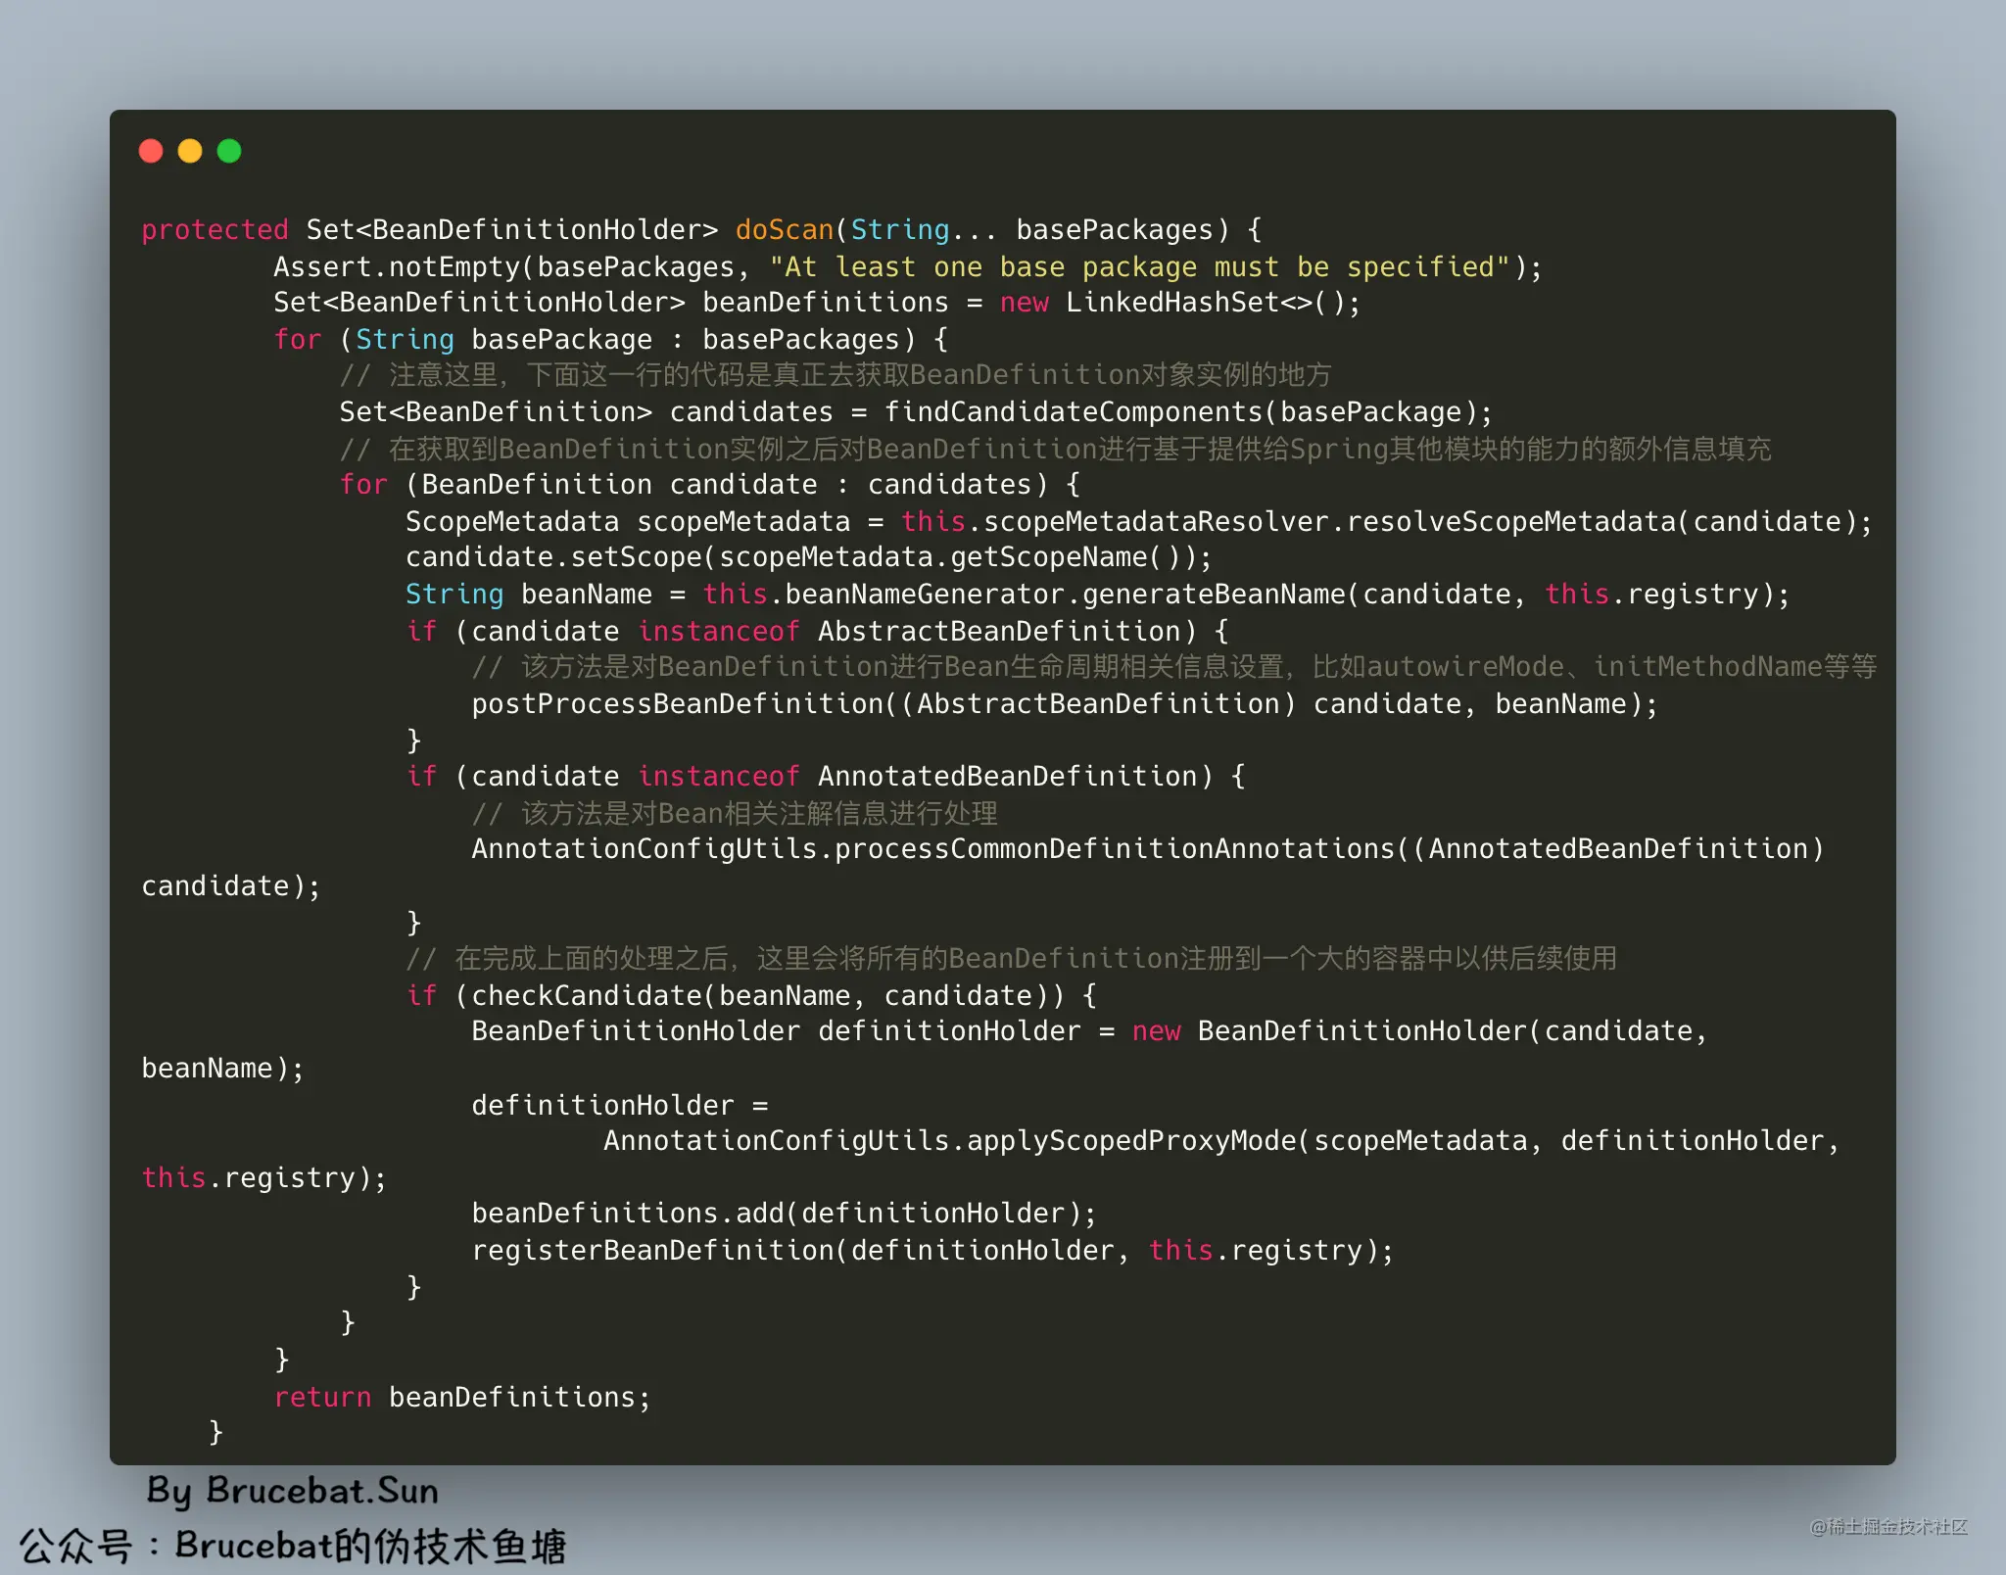The height and width of the screenshot is (1575, 2006).
Task: Click the registerBeanDefinition call
Action: 651,1251
